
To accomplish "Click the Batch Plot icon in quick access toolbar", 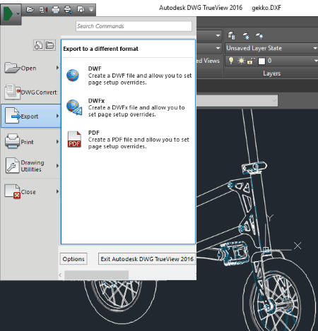I will tap(69, 10).
